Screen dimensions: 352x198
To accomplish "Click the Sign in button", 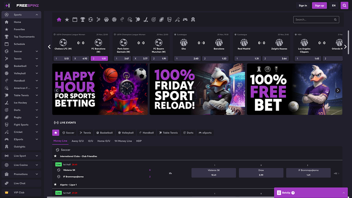I will pos(303,5).
